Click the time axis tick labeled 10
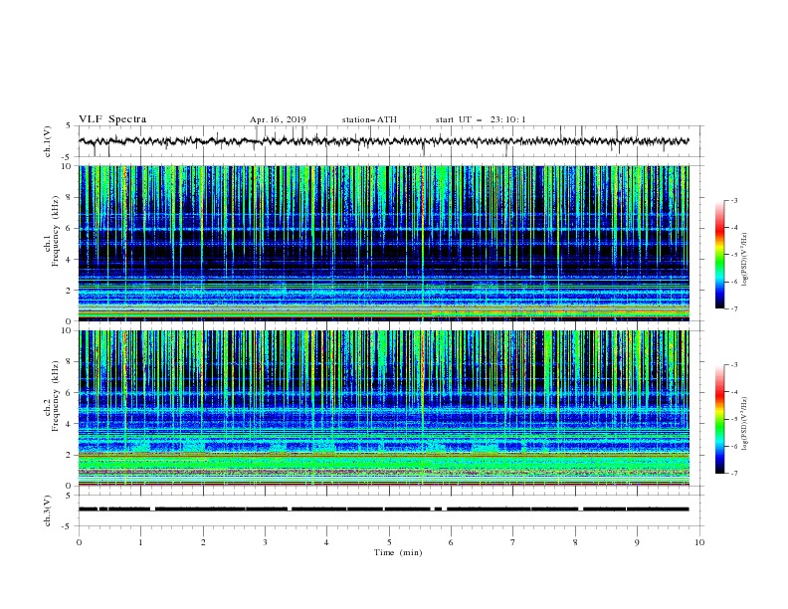Screen dimensions: 788x609 pyautogui.click(x=699, y=542)
